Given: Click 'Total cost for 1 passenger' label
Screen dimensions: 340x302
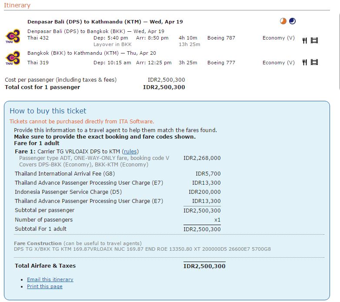Looking at the screenshot, I should pos(43,87).
